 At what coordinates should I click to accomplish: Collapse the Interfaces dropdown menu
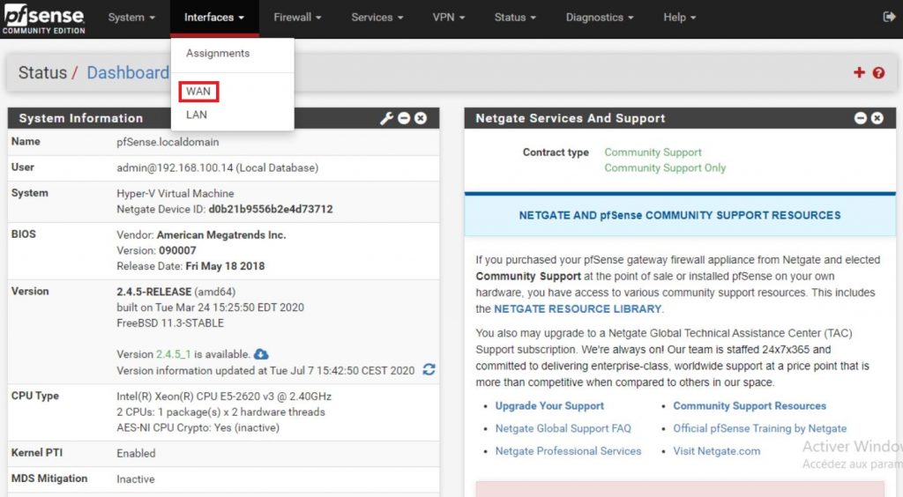(x=214, y=18)
